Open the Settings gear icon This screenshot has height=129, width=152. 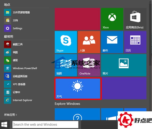pyautogui.click(x=8, y=28)
